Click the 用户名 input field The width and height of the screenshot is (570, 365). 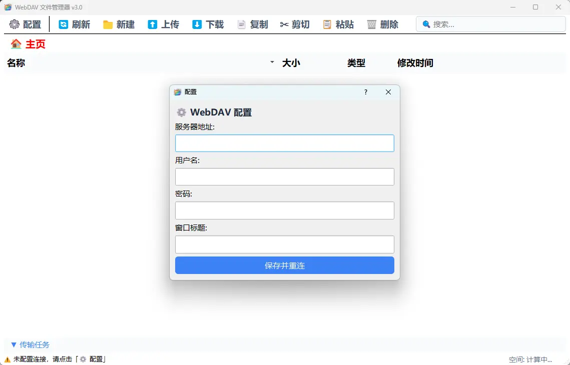(285, 177)
